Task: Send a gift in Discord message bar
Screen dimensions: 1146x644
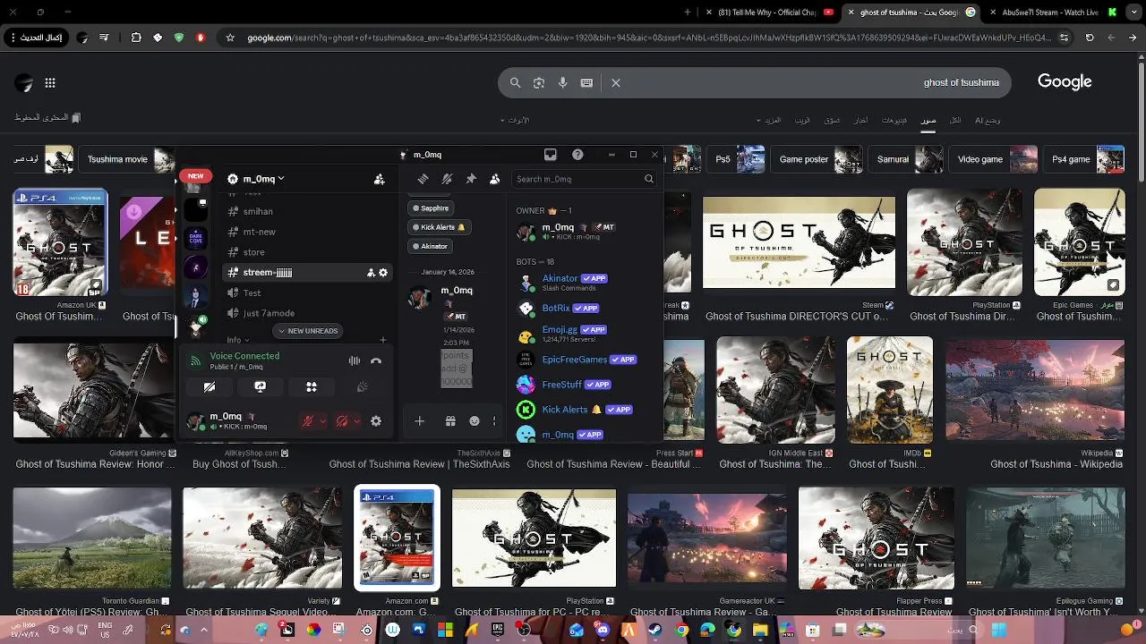Action: [450, 421]
